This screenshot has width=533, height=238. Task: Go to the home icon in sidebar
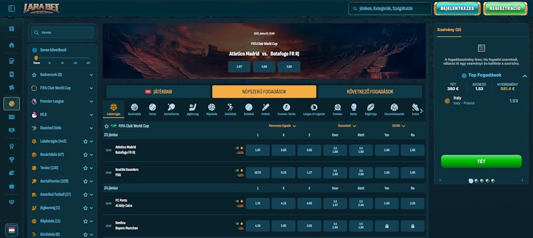click(11, 45)
